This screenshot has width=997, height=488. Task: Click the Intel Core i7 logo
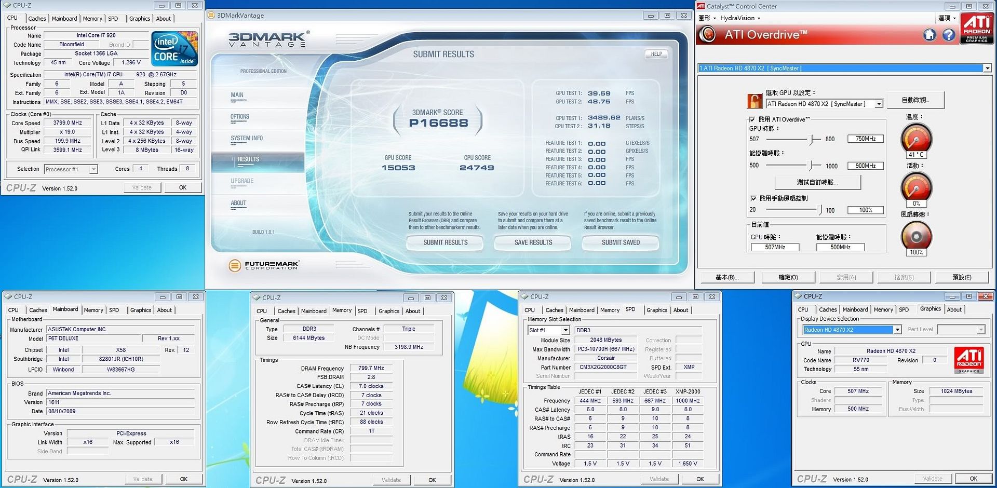174,49
